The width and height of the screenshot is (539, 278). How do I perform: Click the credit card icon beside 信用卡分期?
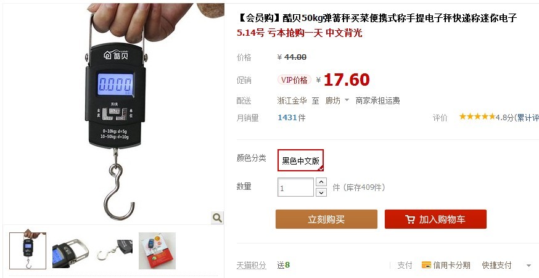coord(426,265)
